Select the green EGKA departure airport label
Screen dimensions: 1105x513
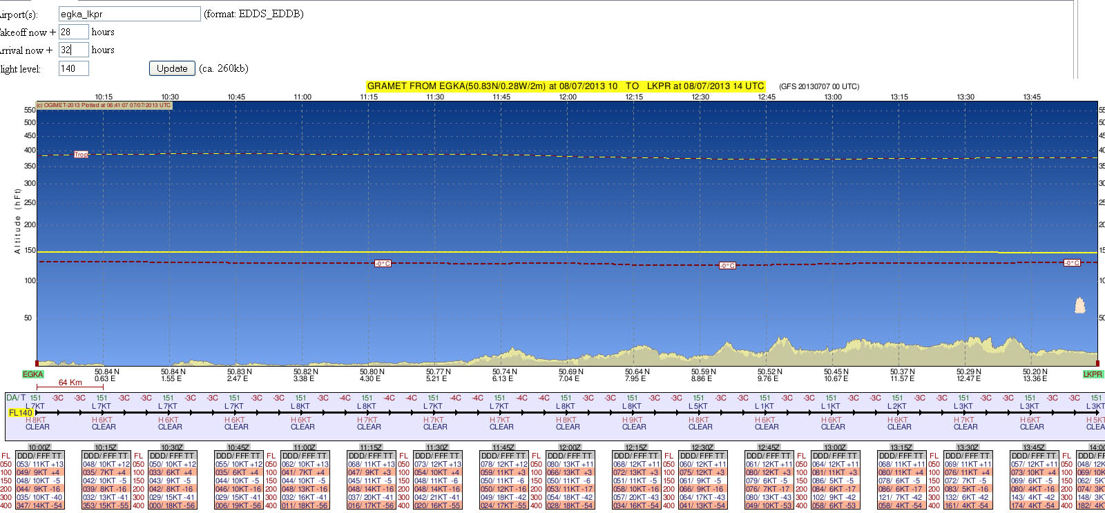pos(32,374)
